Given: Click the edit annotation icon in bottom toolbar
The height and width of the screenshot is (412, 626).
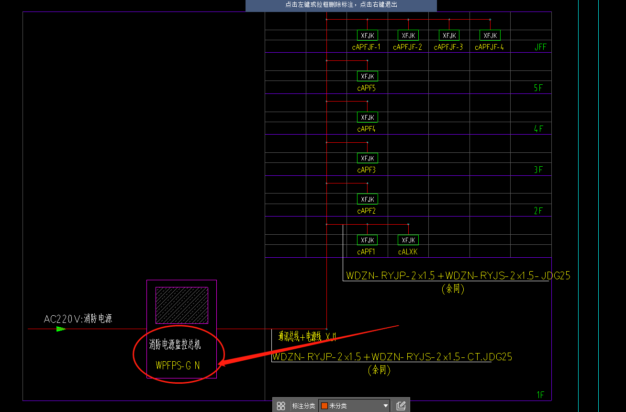Looking at the screenshot, I should [x=401, y=406].
